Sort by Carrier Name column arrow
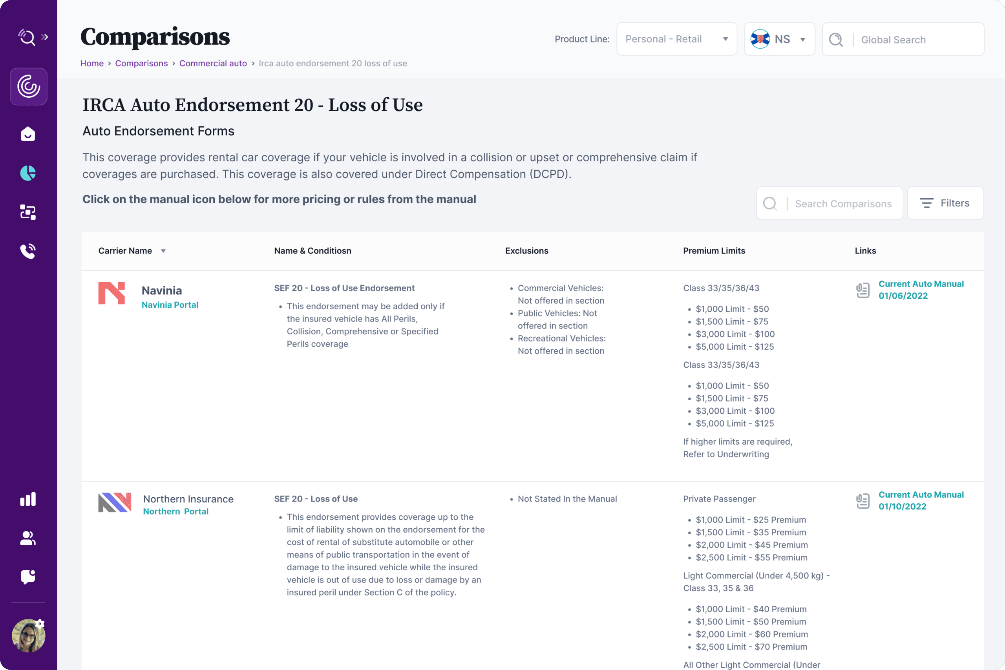This screenshot has height=670, width=1005. point(163,251)
